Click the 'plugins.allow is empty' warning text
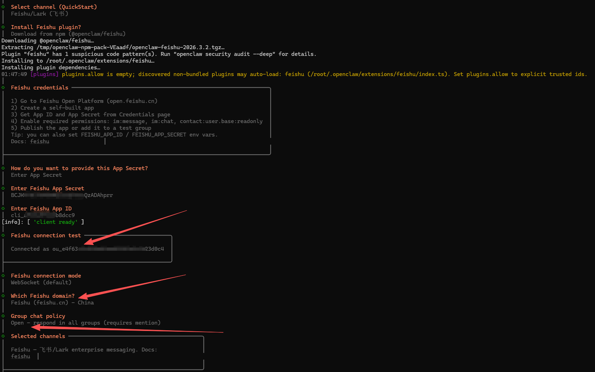The image size is (595, 372). [x=324, y=74]
